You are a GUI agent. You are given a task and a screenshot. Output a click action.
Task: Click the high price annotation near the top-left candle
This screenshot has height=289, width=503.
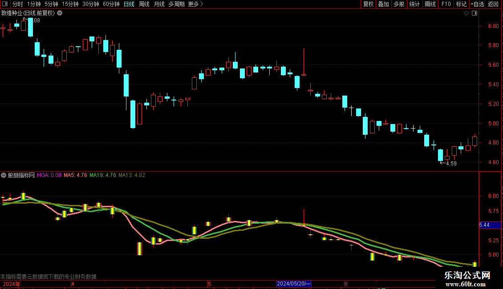(x=32, y=20)
